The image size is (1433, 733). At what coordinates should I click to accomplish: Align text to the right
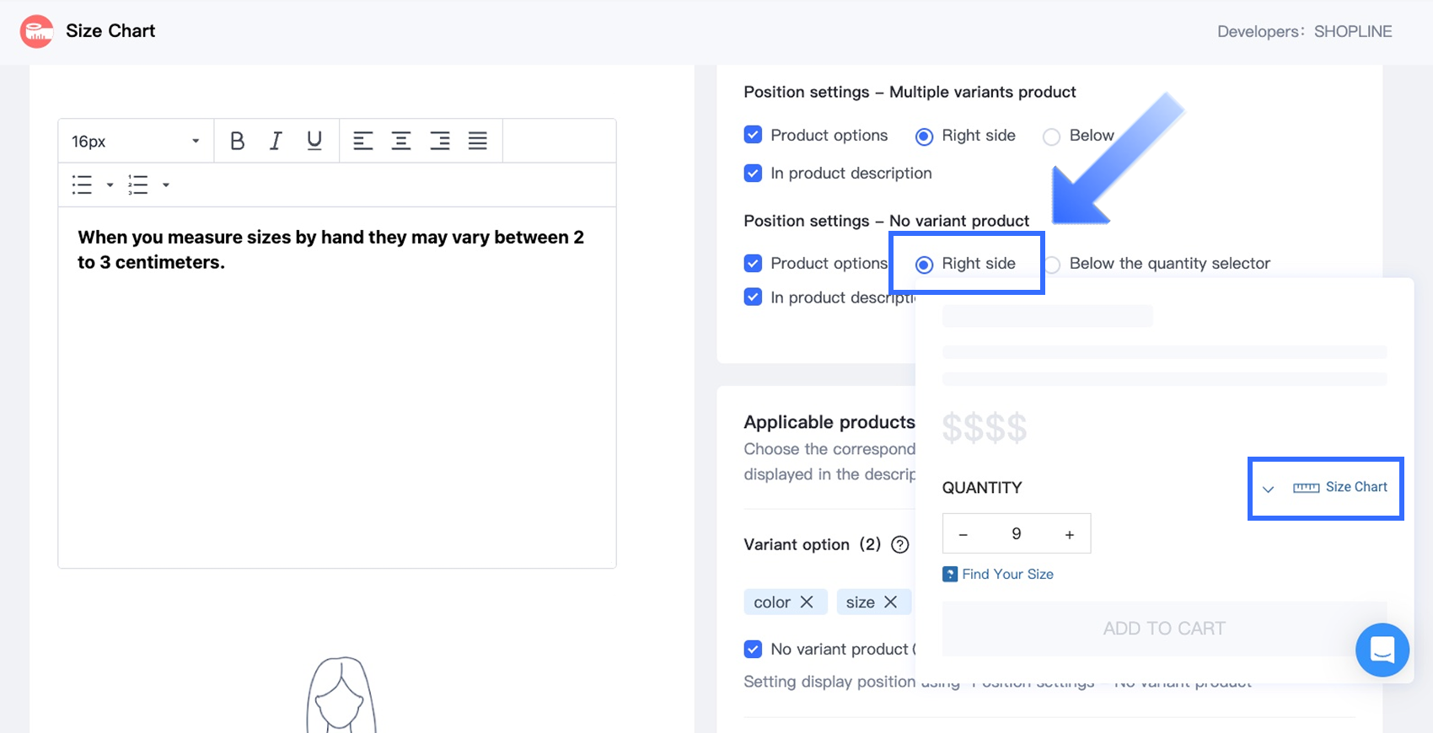(439, 141)
